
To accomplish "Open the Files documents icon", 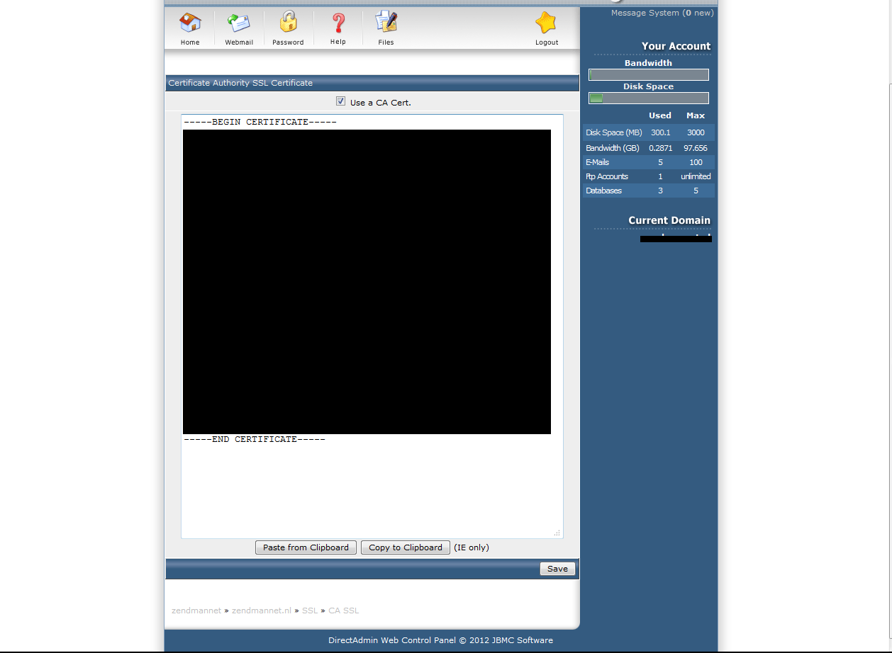I will click(386, 22).
